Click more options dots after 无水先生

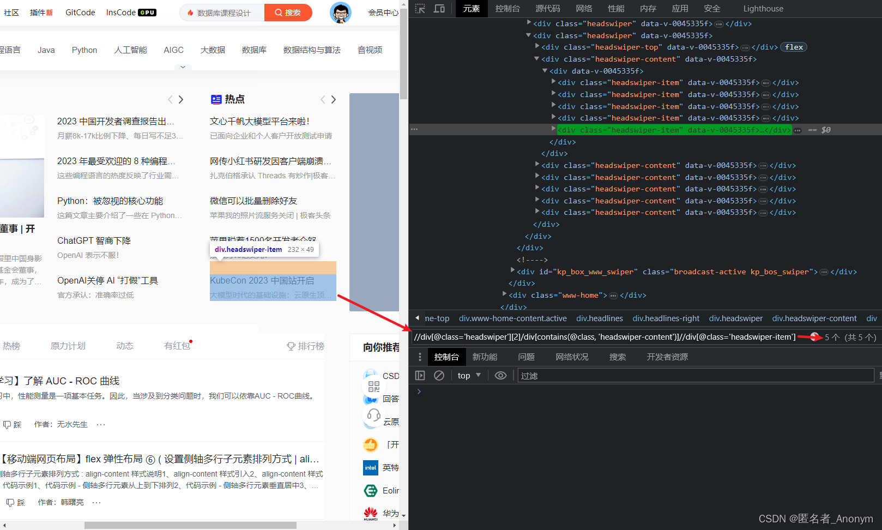pyautogui.click(x=101, y=424)
